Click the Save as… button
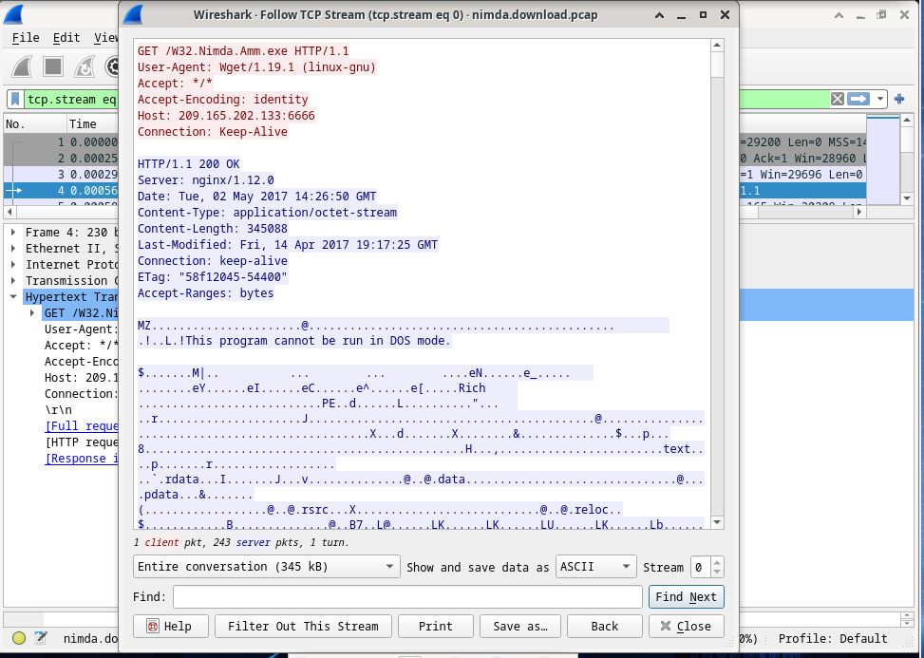This screenshot has width=924, height=658. pyautogui.click(x=519, y=626)
